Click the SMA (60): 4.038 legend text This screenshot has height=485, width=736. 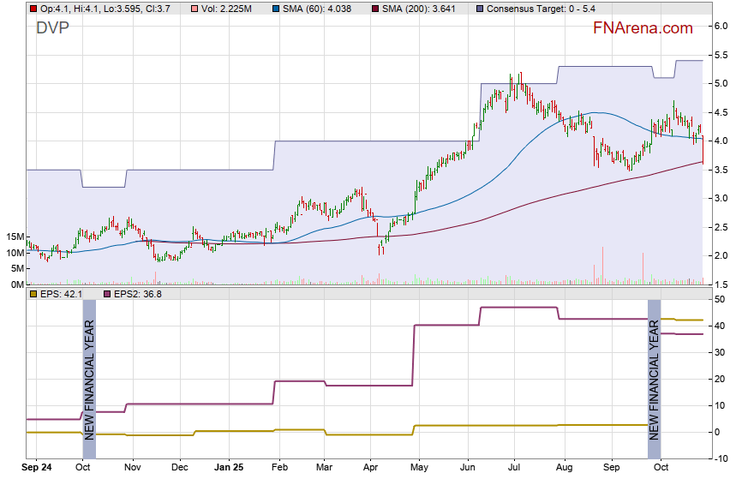314,9
